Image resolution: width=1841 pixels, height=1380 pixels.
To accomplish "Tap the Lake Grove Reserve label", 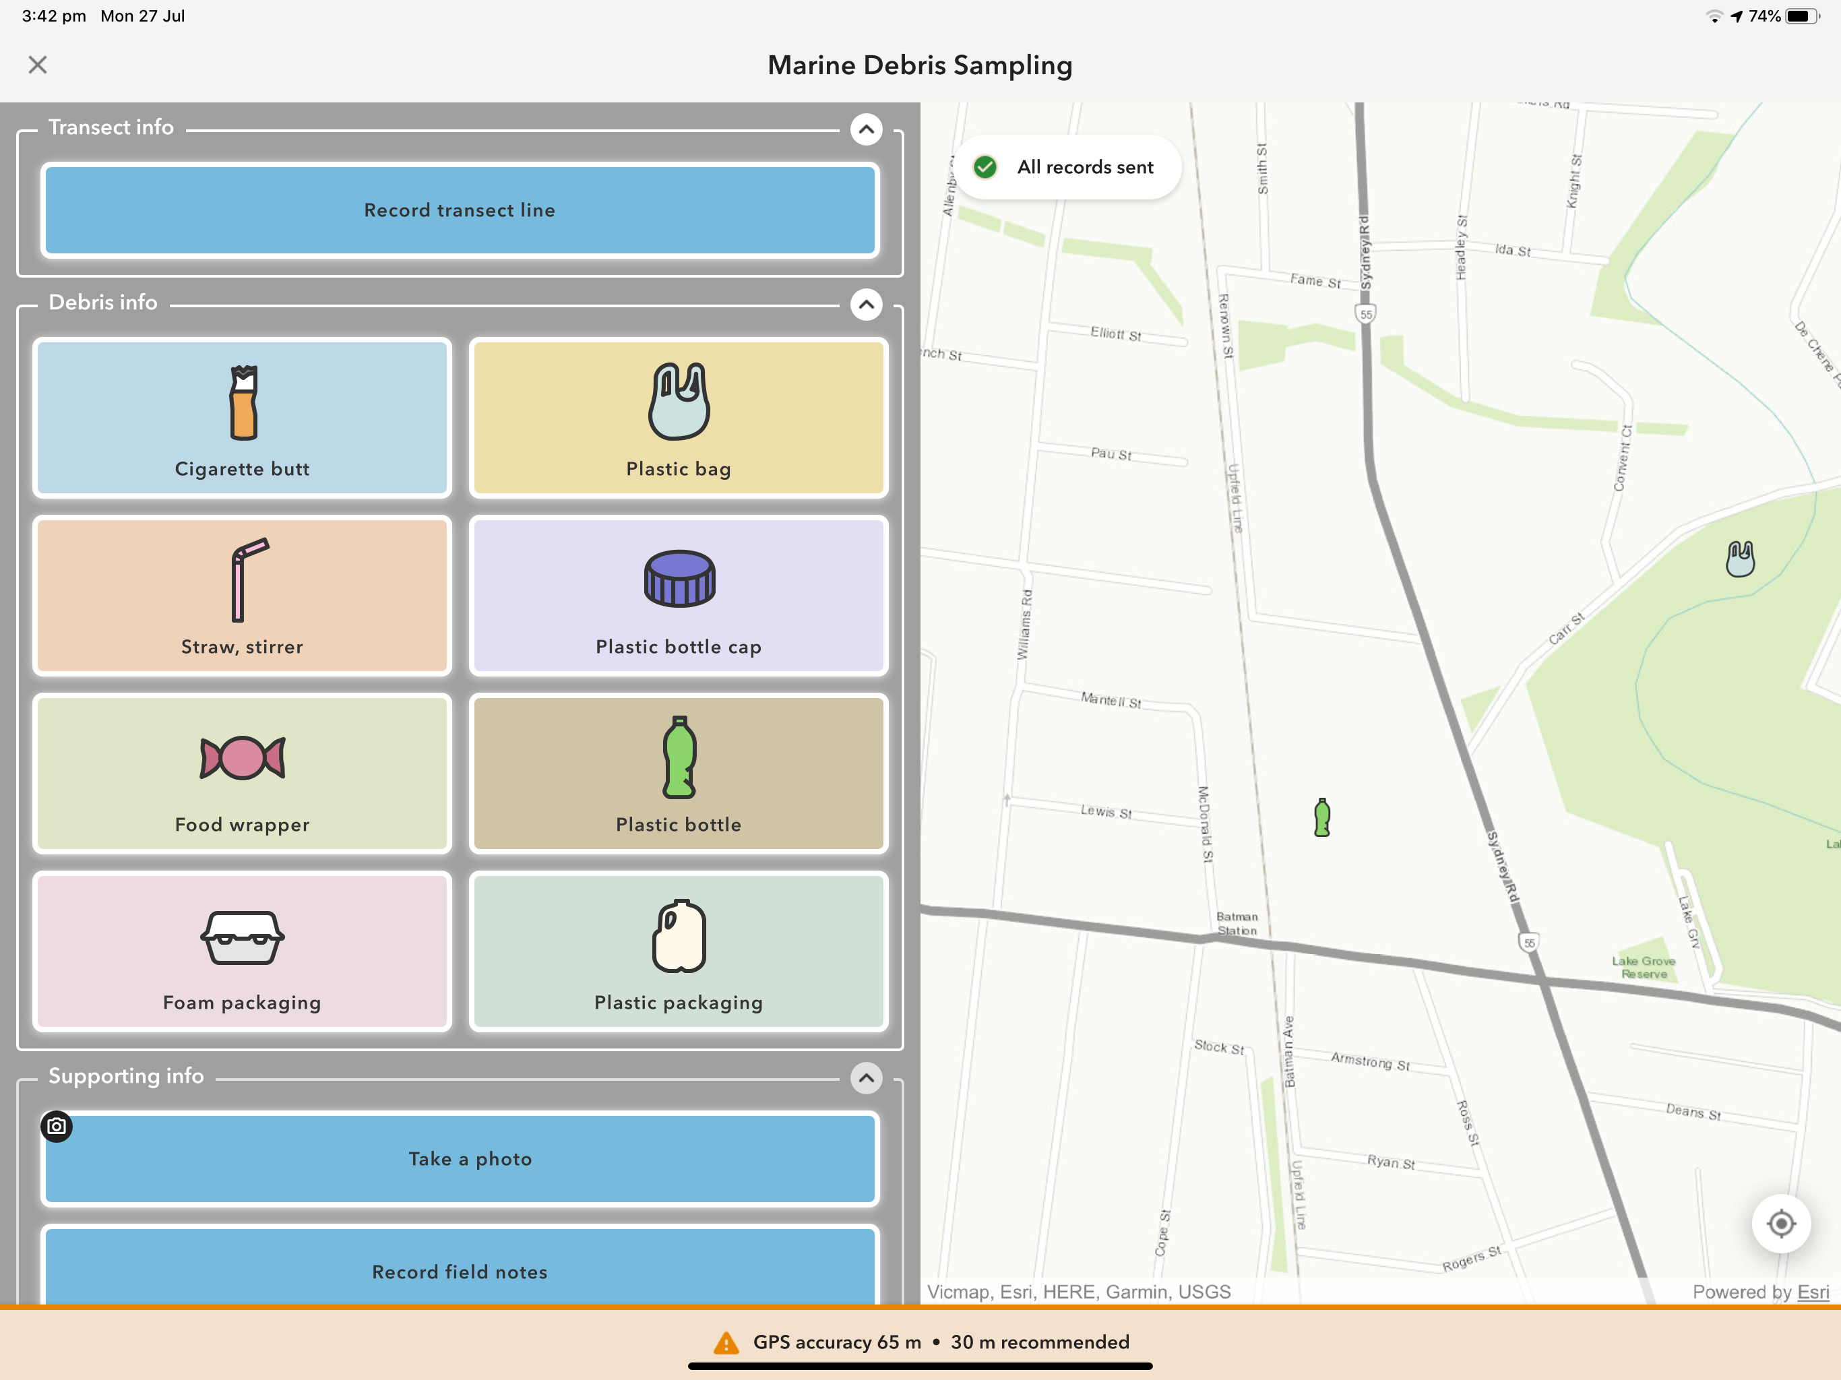I will [x=1643, y=967].
